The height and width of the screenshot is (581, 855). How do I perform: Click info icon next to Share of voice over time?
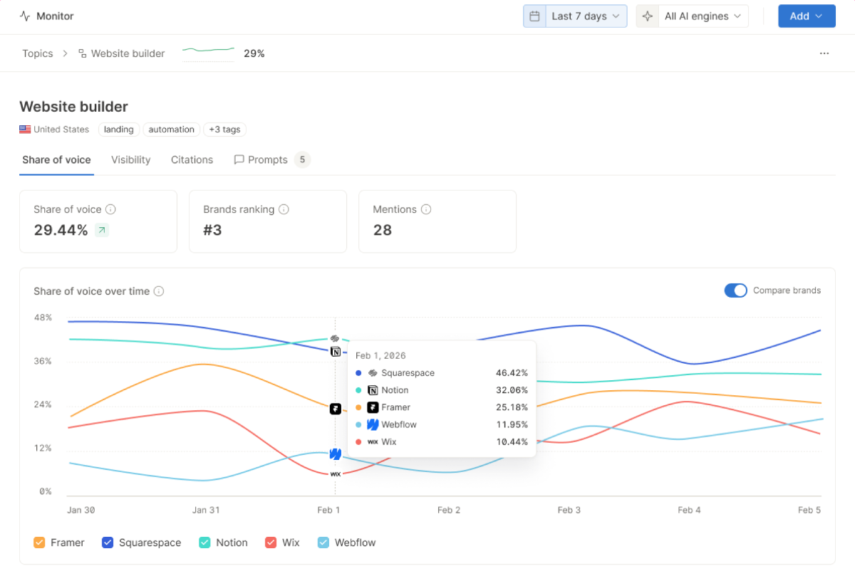(159, 291)
